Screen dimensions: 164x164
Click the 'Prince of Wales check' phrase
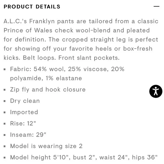(38, 31)
